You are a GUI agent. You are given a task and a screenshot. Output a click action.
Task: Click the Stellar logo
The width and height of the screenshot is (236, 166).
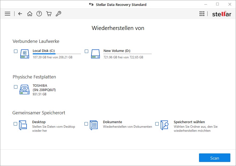pyautogui.click(x=222, y=14)
